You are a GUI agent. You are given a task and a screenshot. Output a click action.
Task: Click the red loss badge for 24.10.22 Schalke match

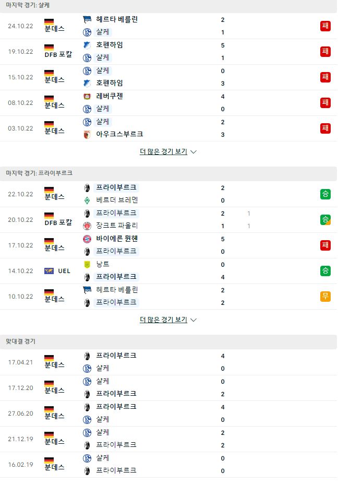(x=325, y=26)
